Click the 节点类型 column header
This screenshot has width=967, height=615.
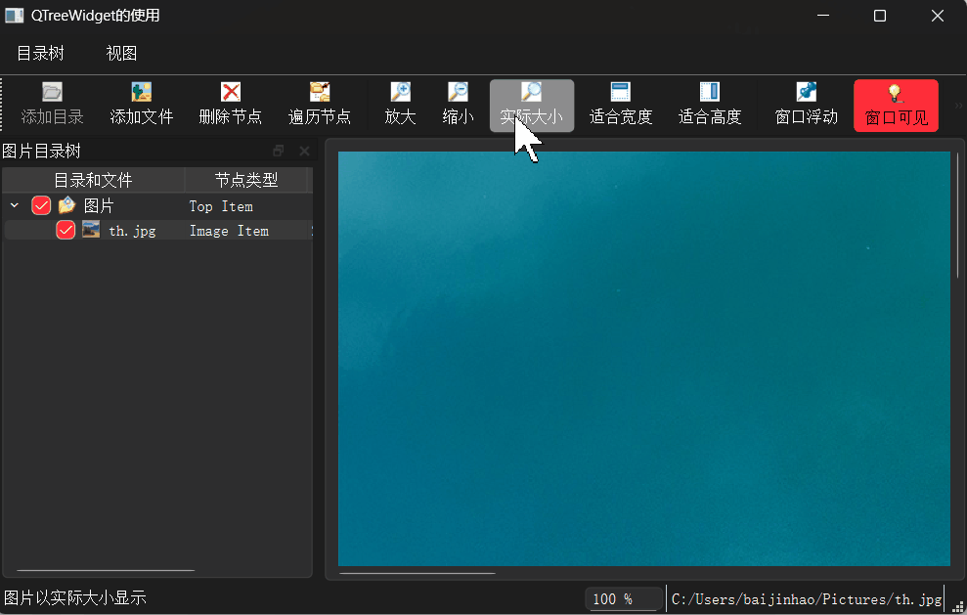click(246, 180)
